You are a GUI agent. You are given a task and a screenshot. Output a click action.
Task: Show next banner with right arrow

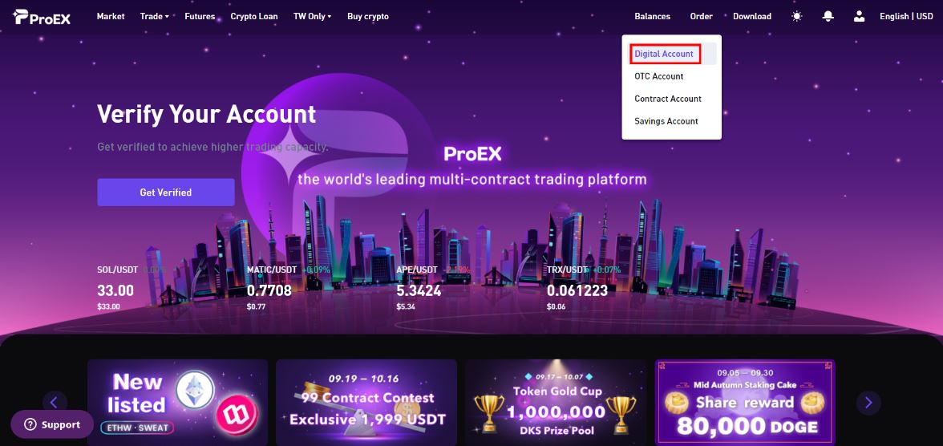click(x=868, y=403)
